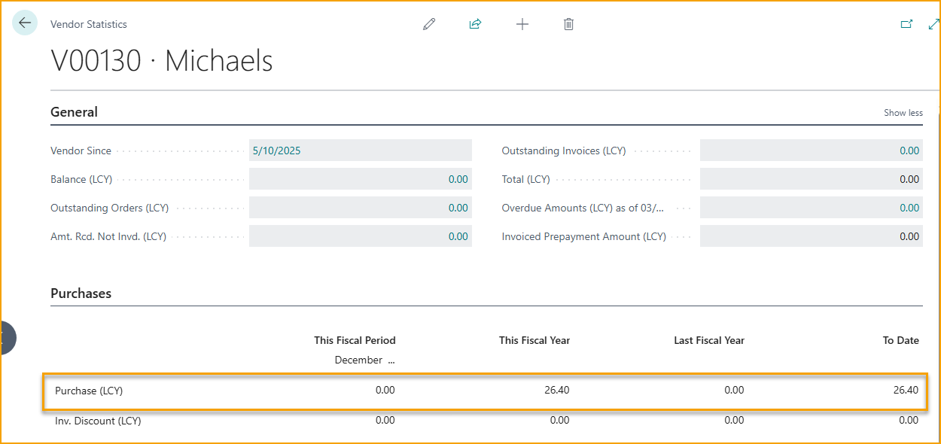
Task: Click Show less in General section
Action: pyautogui.click(x=903, y=113)
